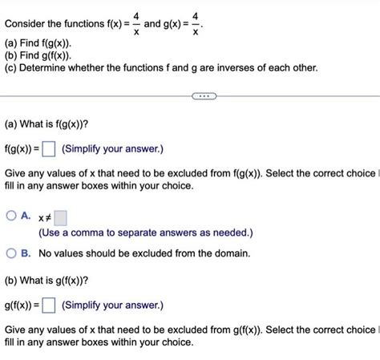This screenshot has width=380, height=360.
Task: Click the '(c) Determine whether' instruction line
Action: 161,68
